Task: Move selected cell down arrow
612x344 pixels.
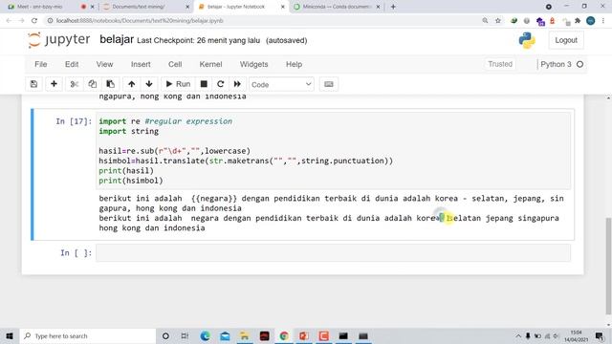Action: point(149,84)
